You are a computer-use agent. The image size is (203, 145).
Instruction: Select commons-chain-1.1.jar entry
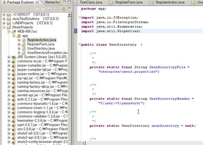click(x=42, y=108)
